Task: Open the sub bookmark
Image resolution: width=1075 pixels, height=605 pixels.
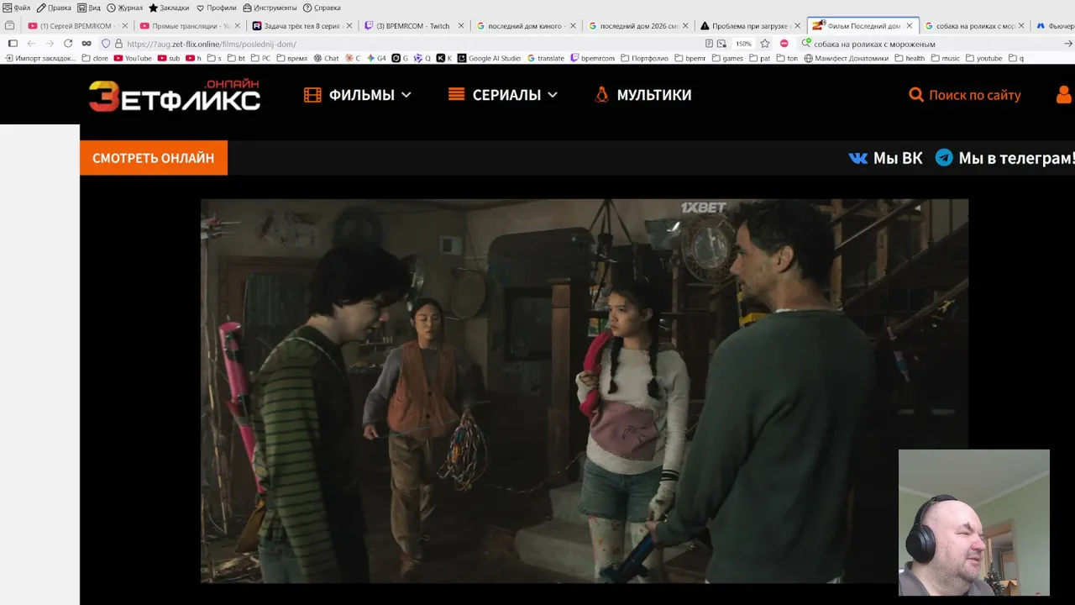Action: point(169,59)
